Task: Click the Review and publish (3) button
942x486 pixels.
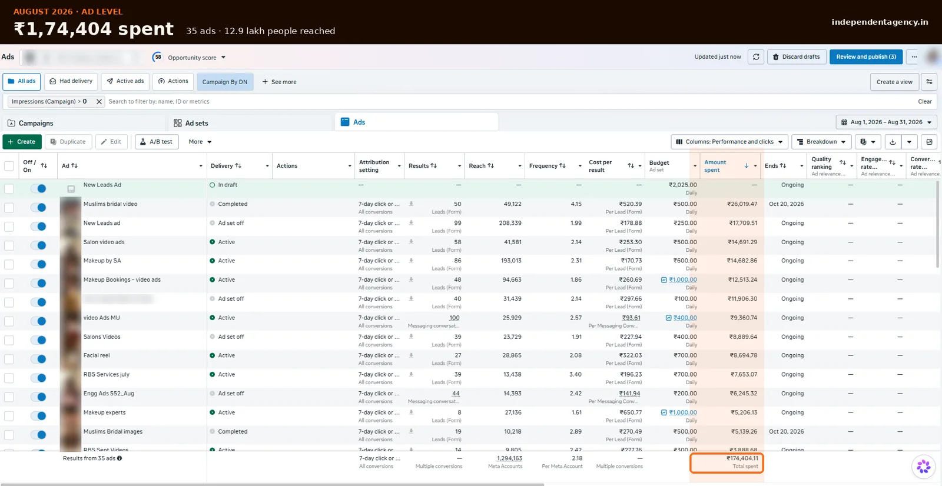Action: point(866,57)
